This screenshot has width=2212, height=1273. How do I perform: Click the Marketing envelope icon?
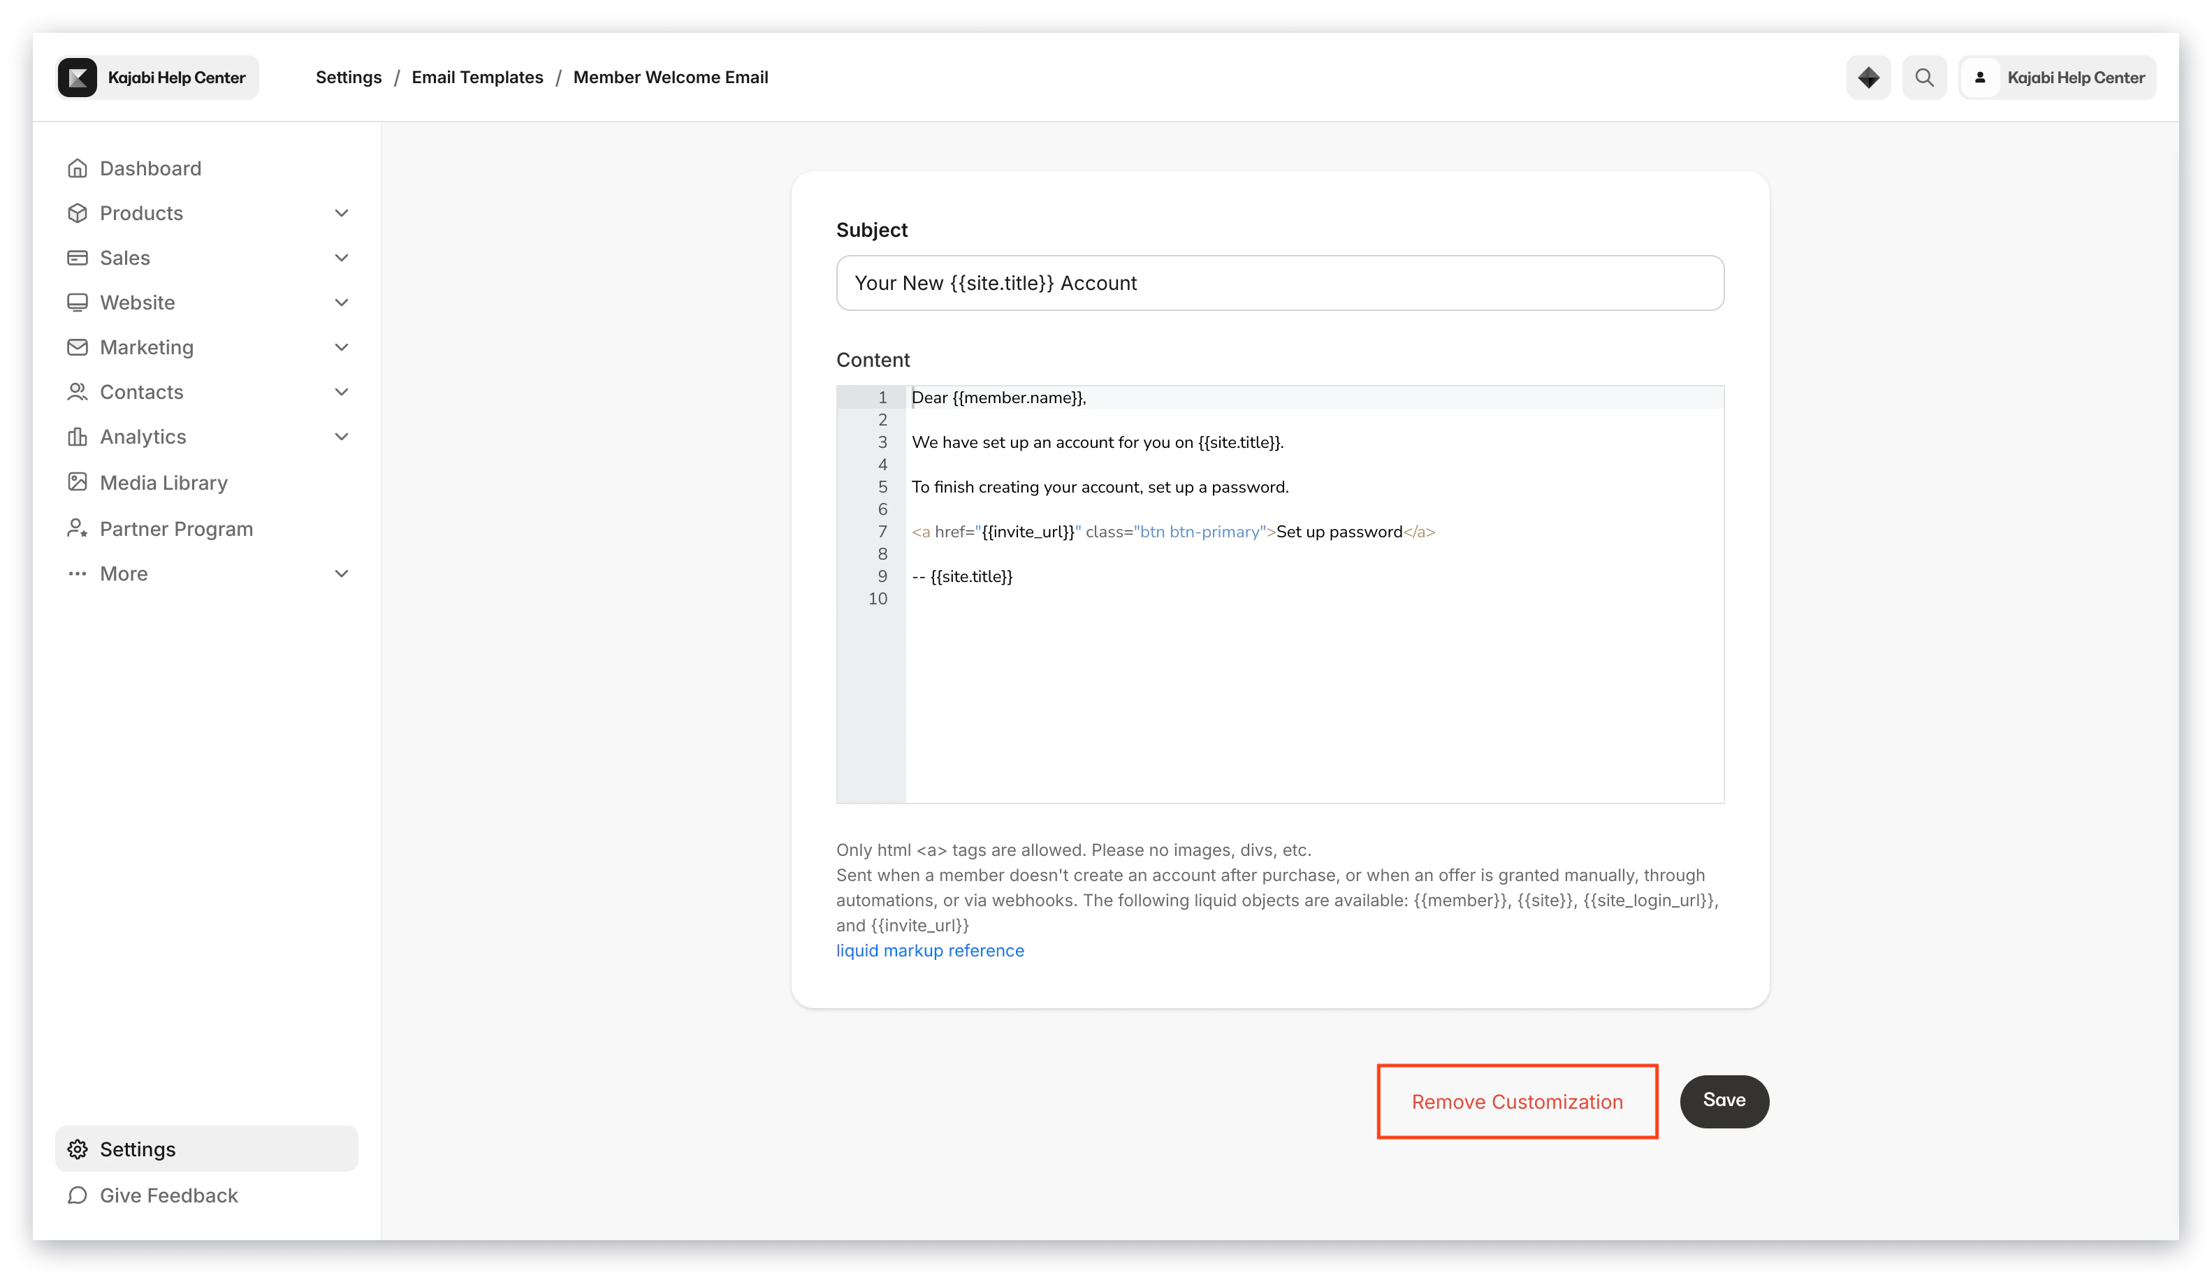77,347
